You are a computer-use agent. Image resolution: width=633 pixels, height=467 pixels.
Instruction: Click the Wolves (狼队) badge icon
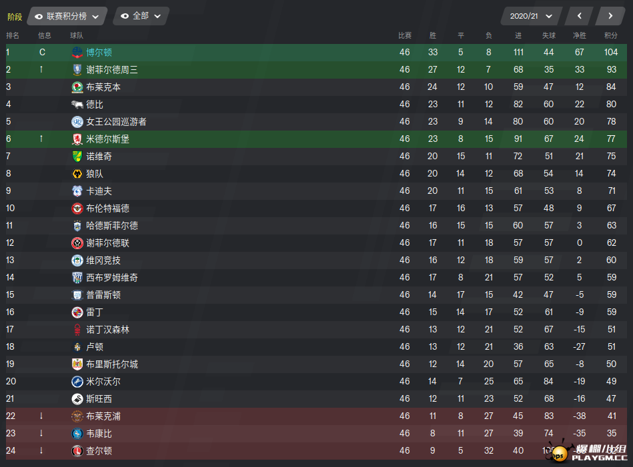coord(77,173)
